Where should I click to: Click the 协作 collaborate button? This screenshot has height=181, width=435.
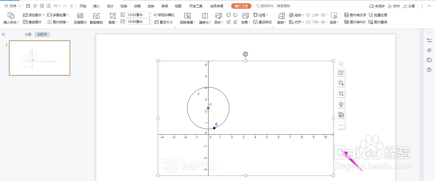pyautogui.click(x=394, y=6)
